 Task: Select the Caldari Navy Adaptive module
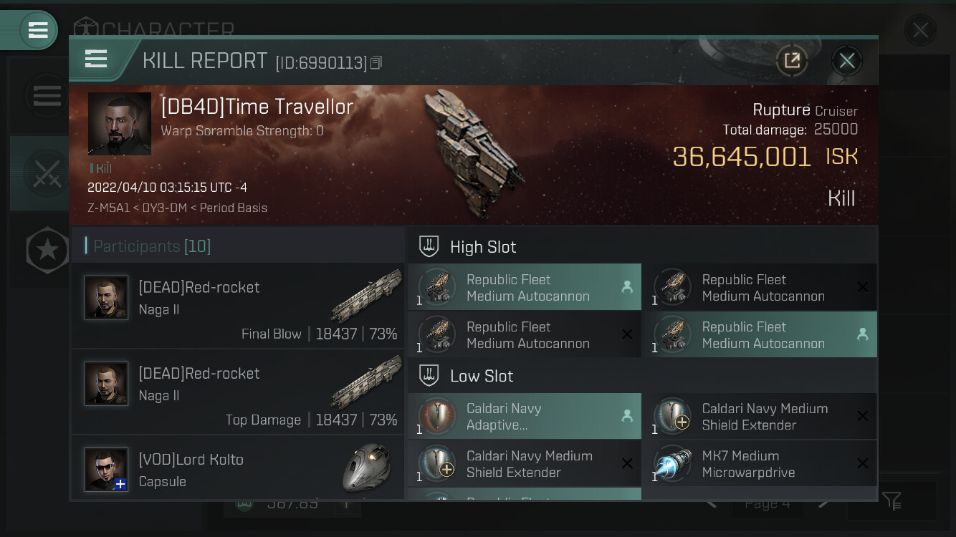[525, 416]
